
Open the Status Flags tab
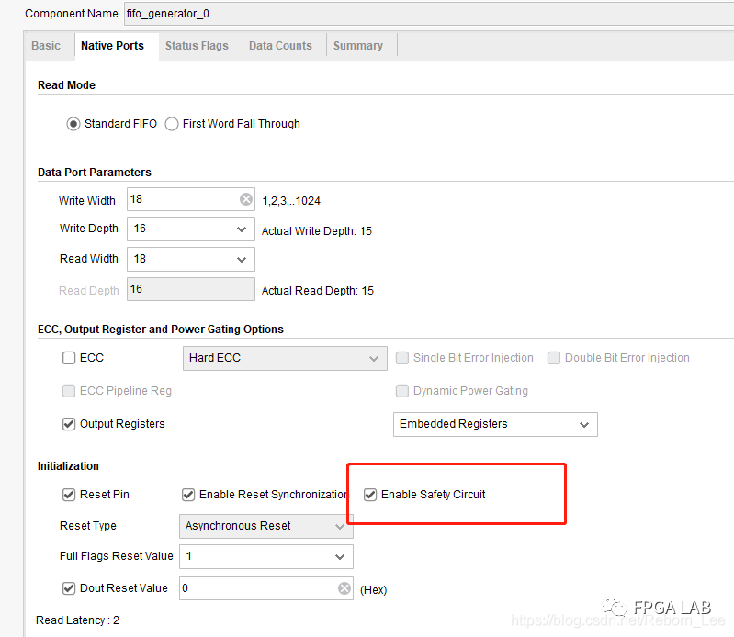(197, 46)
